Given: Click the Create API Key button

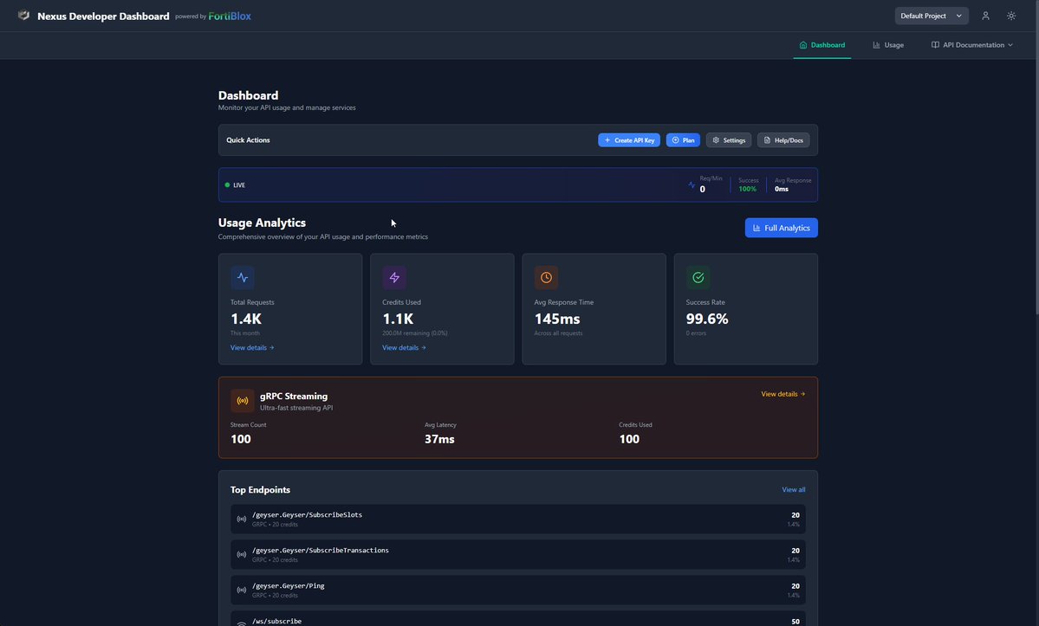Looking at the screenshot, I should 629,138.
